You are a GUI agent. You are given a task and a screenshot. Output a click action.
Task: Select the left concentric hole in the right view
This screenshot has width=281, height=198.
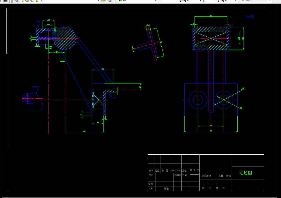(x=198, y=100)
